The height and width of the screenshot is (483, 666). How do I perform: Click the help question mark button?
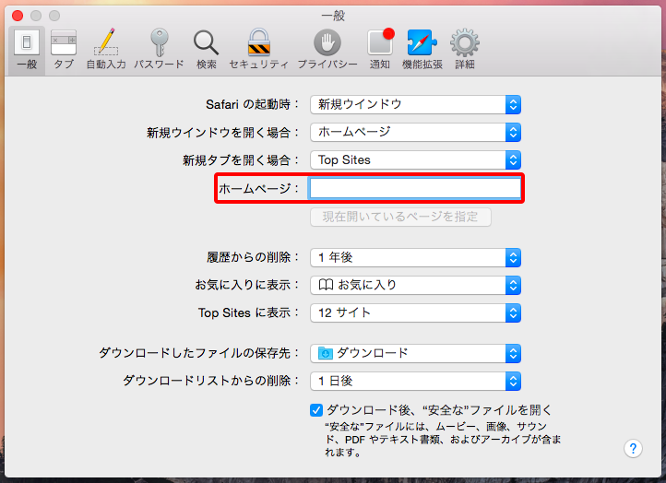633,449
